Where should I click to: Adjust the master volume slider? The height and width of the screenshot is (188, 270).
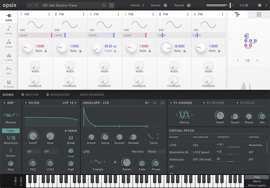coord(231,5)
